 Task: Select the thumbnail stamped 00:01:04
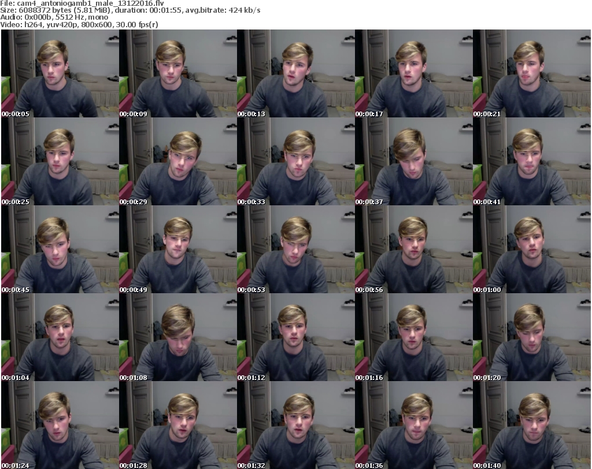coord(60,337)
